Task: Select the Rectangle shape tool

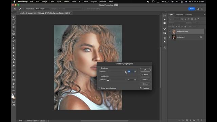Action: coord(14,80)
